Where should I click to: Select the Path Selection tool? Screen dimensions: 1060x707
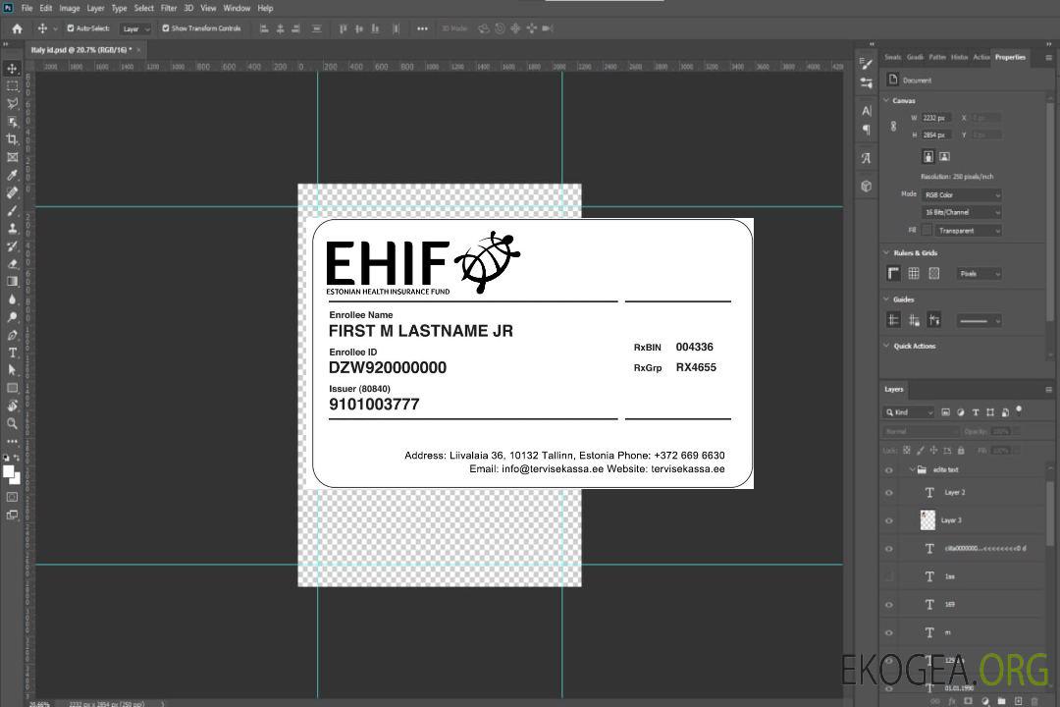[x=12, y=370]
